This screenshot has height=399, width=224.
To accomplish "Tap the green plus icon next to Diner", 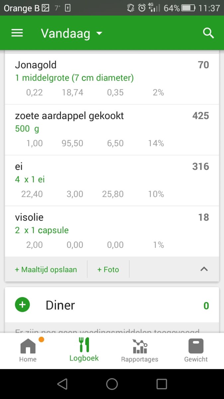I will [x=22, y=304].
